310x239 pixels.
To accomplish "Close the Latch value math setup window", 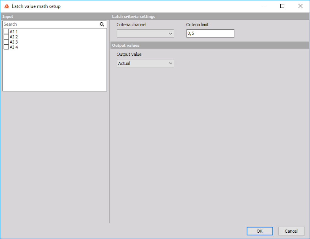I will coord(301,6).
